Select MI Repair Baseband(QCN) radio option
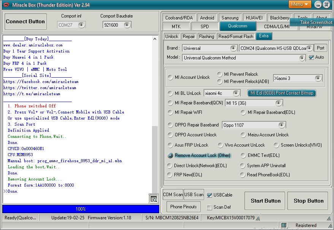The image size is (334, 230). 170,103
